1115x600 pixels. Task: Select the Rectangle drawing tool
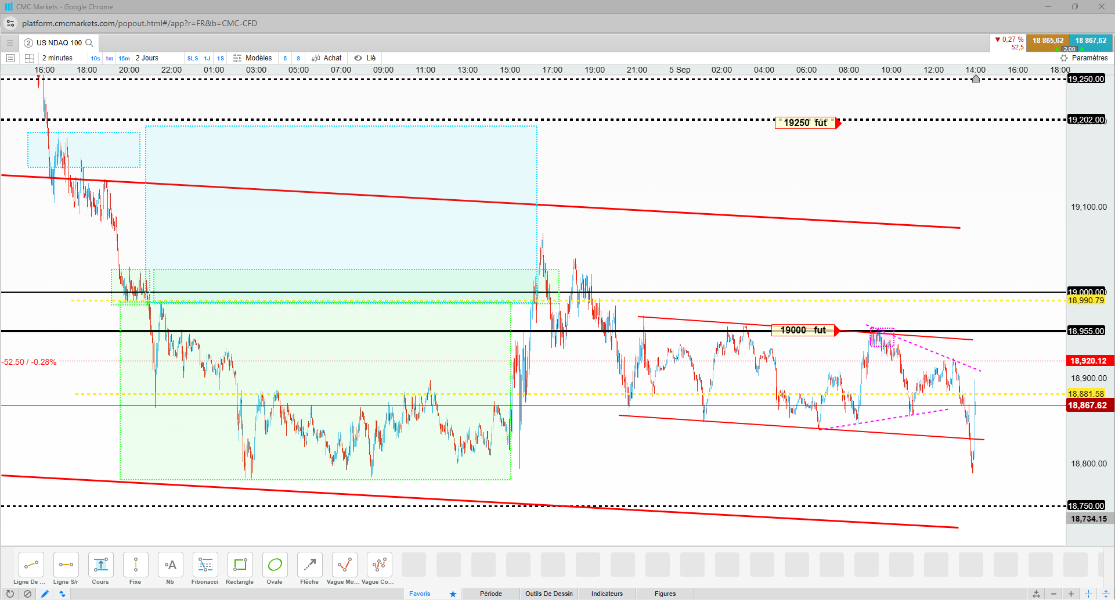point(240,569)
